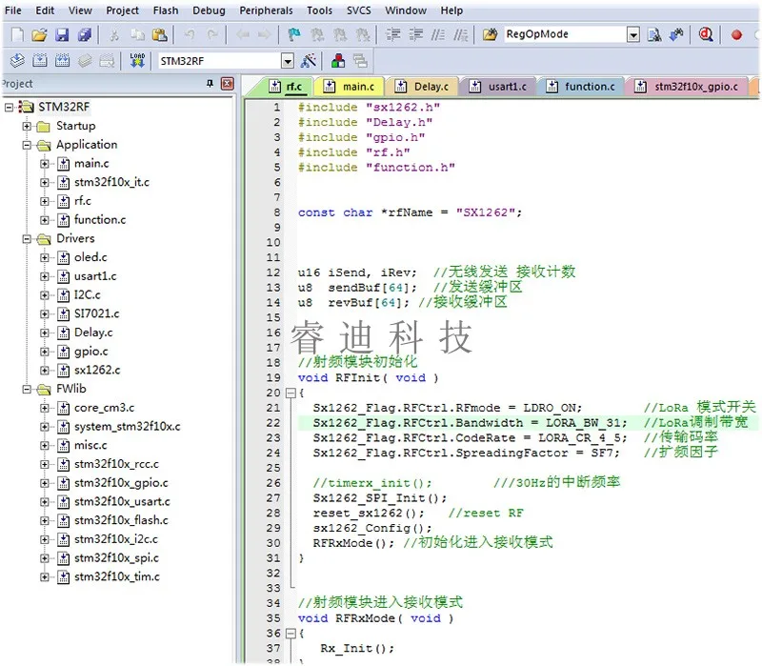This screenshot has height=666, width=762.
Task: Collapse the FWlib folder group
Action: [x=27, y=389]
